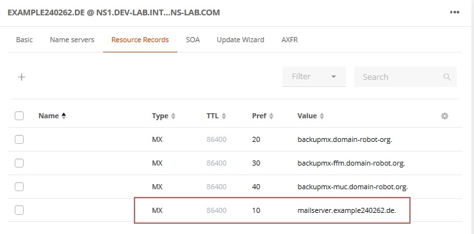Select the backupmx-ffm record checkbox
The height and width of the screenshot is (234, 474).
[19, 163]
